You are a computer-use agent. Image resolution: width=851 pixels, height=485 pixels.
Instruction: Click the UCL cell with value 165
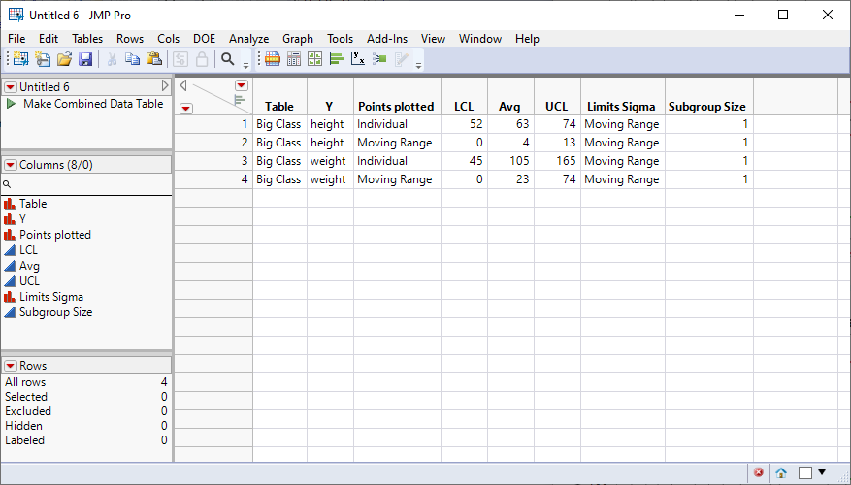pyautogui.click(x=557, y=161)
